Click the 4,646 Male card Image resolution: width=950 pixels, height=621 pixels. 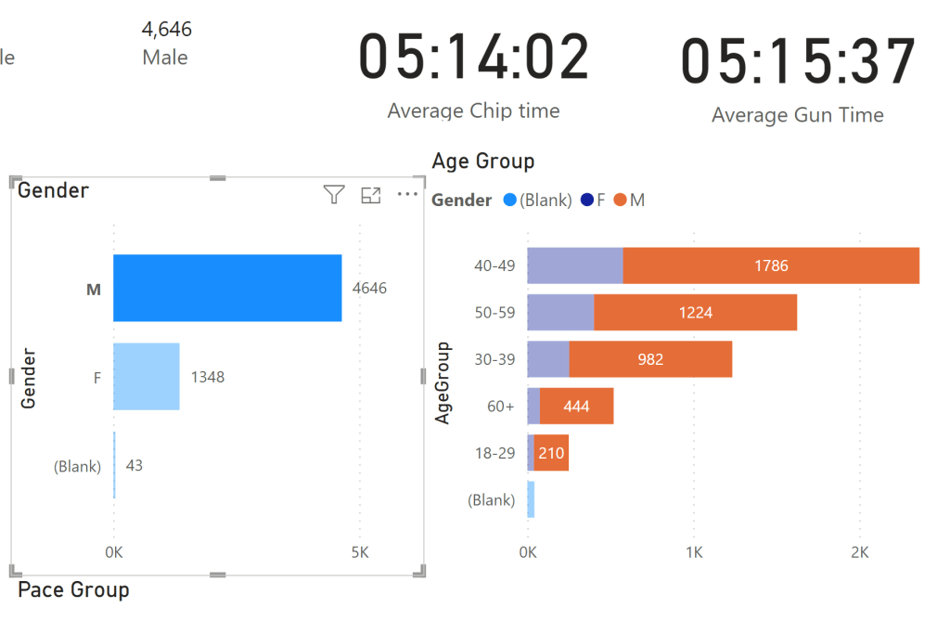click(166, 43)
